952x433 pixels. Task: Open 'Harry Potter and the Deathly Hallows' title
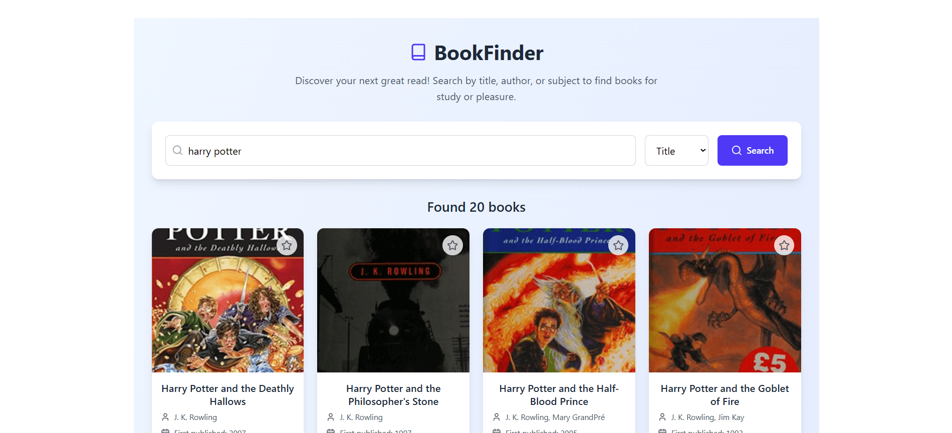[x=227, y=395]
